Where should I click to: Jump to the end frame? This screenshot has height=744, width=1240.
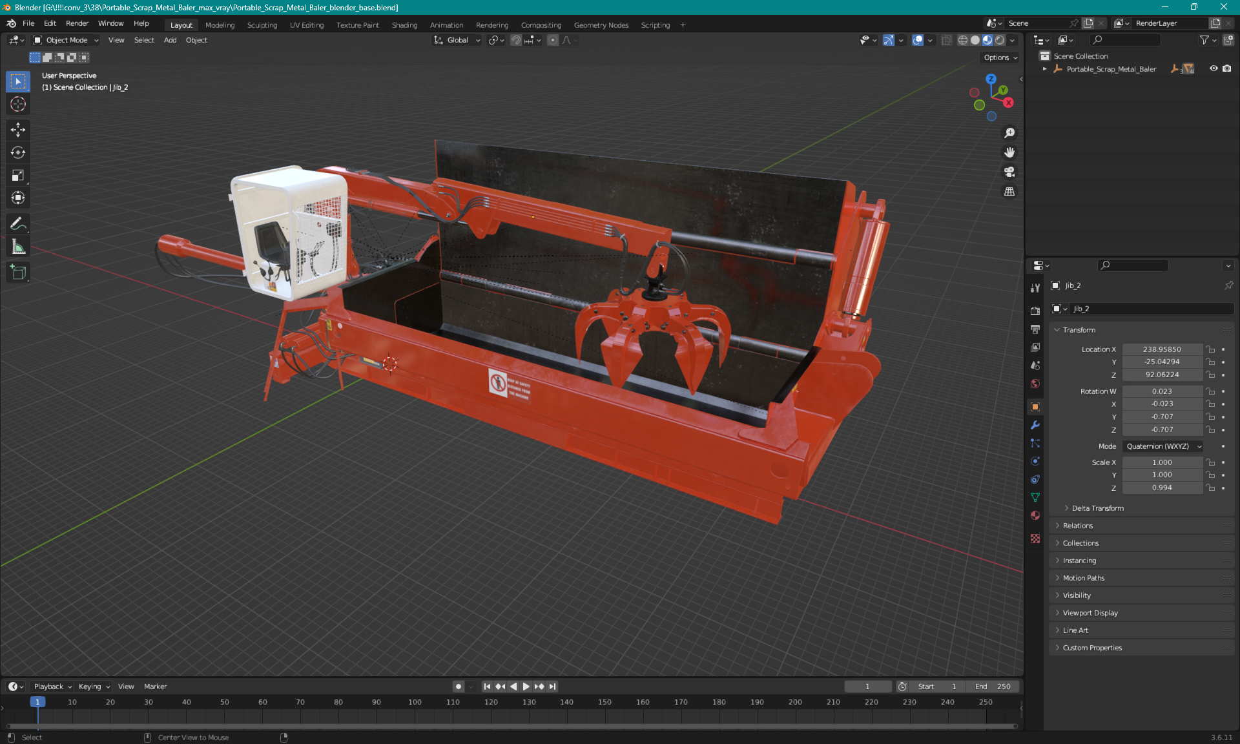point(553,687)
